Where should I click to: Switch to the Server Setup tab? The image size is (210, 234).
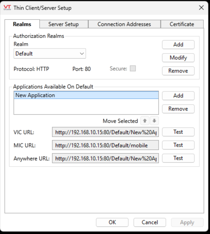[x=63, y=24]
